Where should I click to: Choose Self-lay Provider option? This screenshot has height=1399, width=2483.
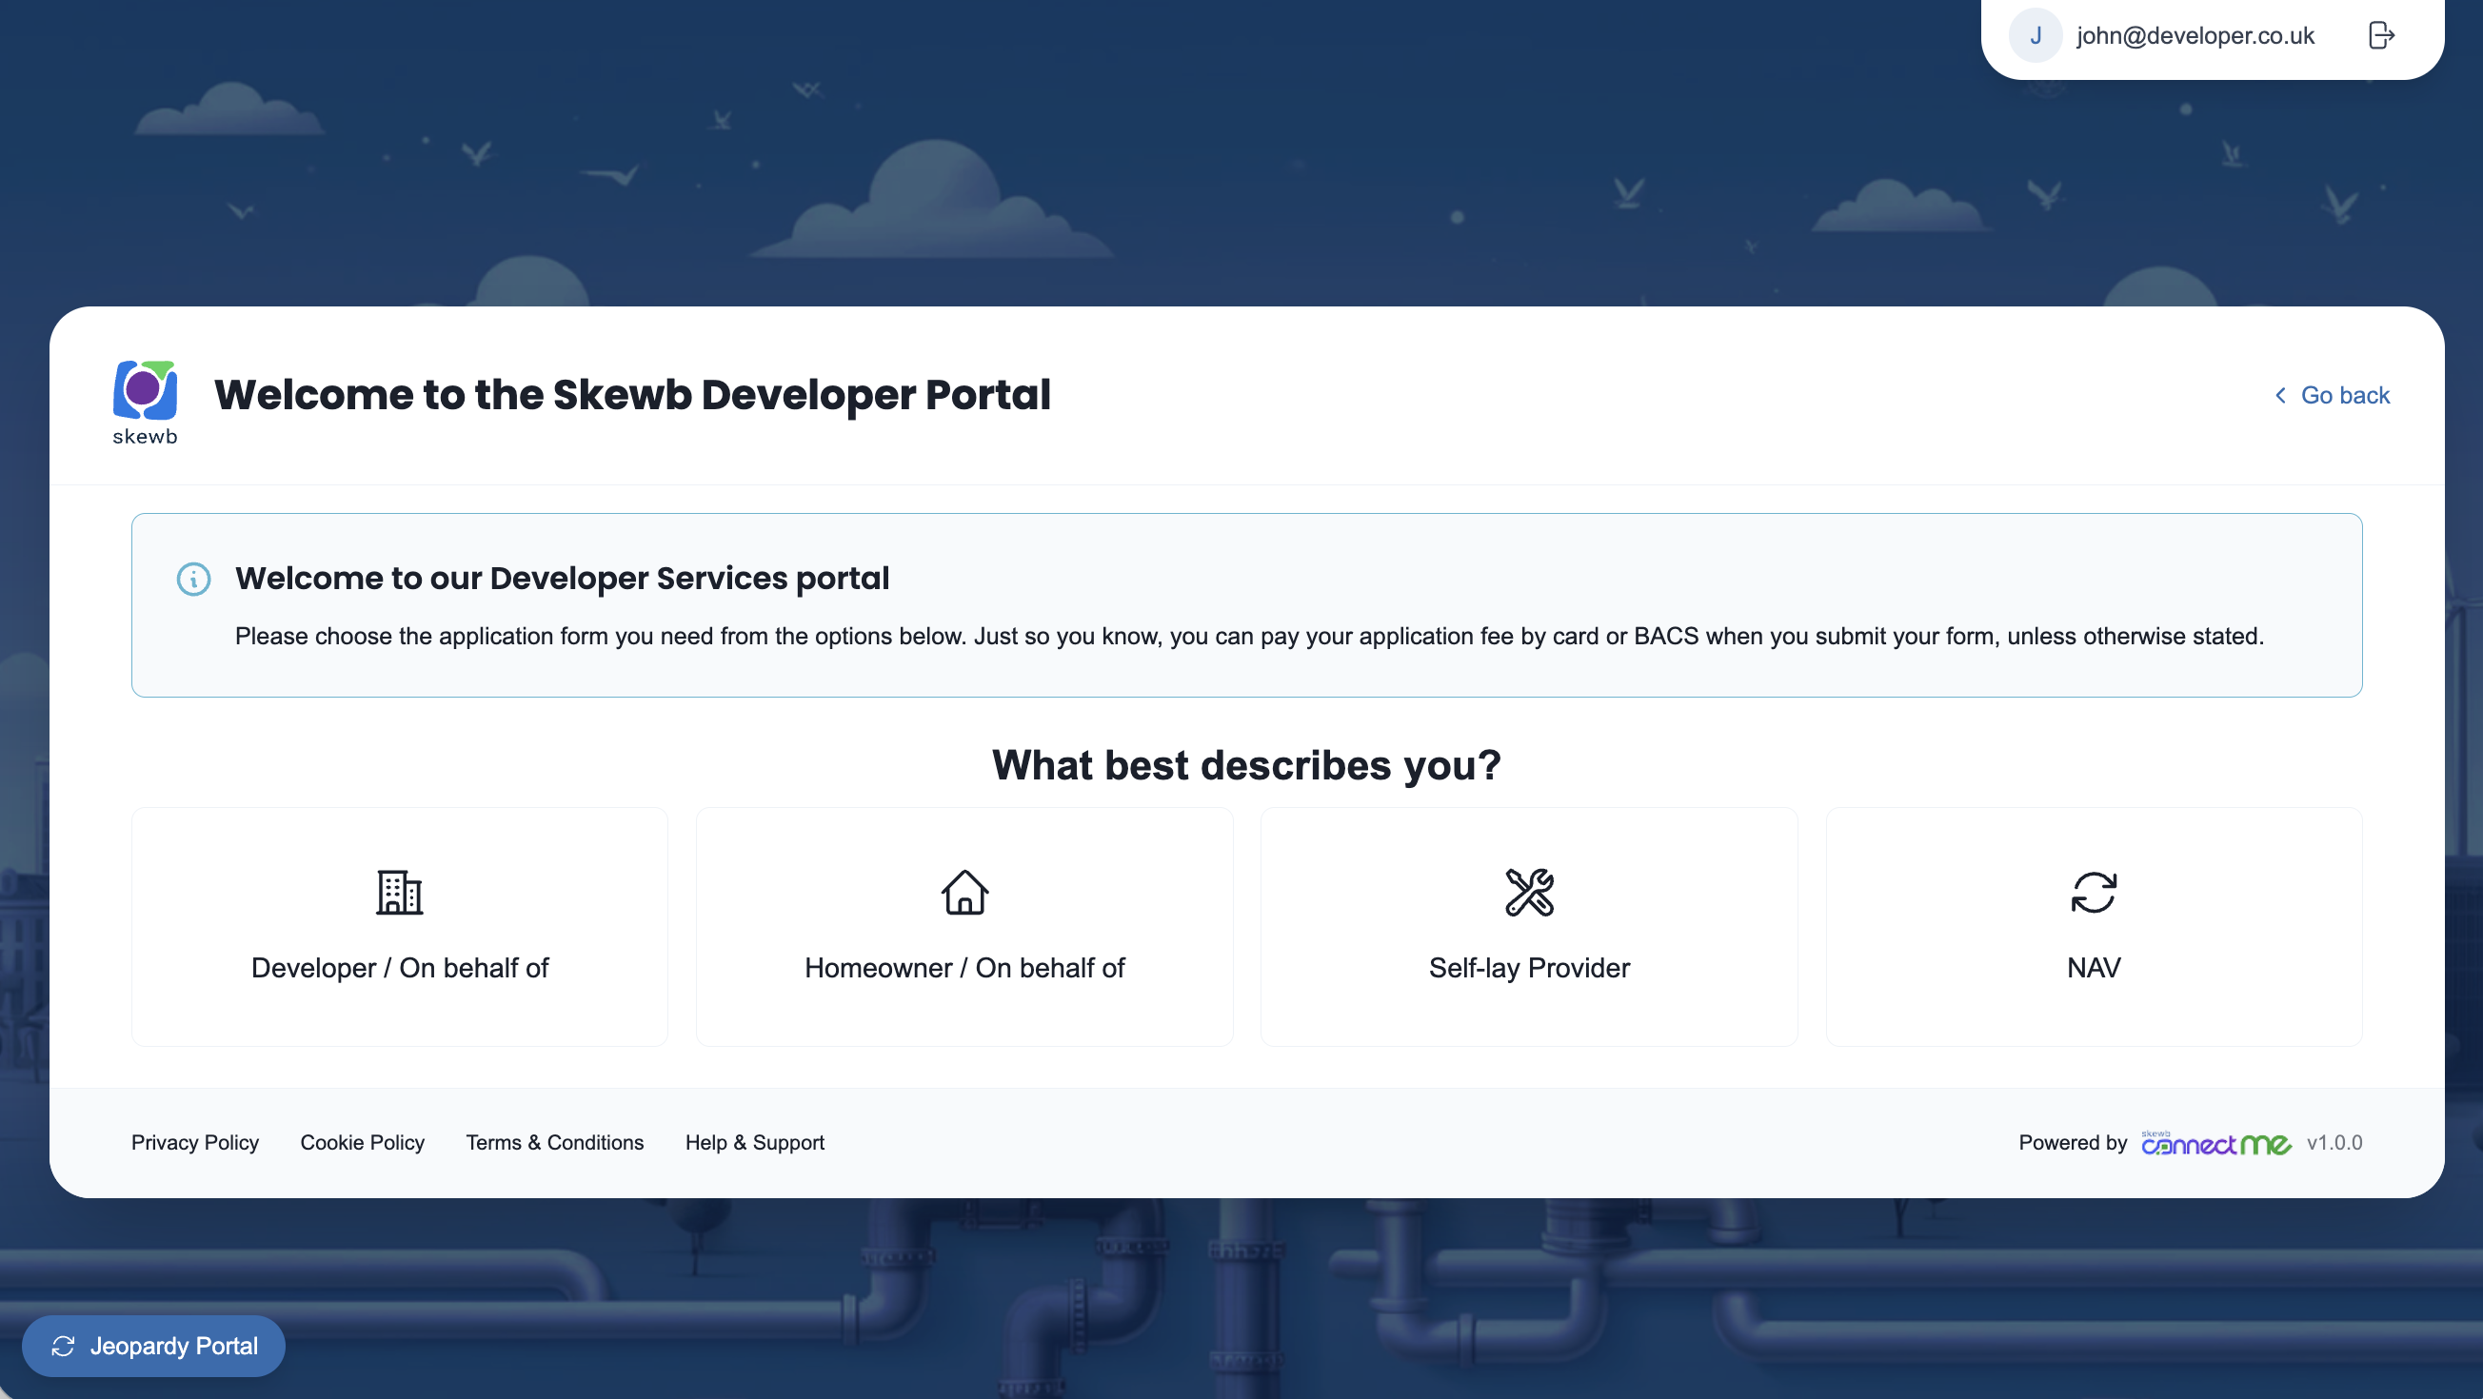pyautogui.click(x=1529, y=927)
